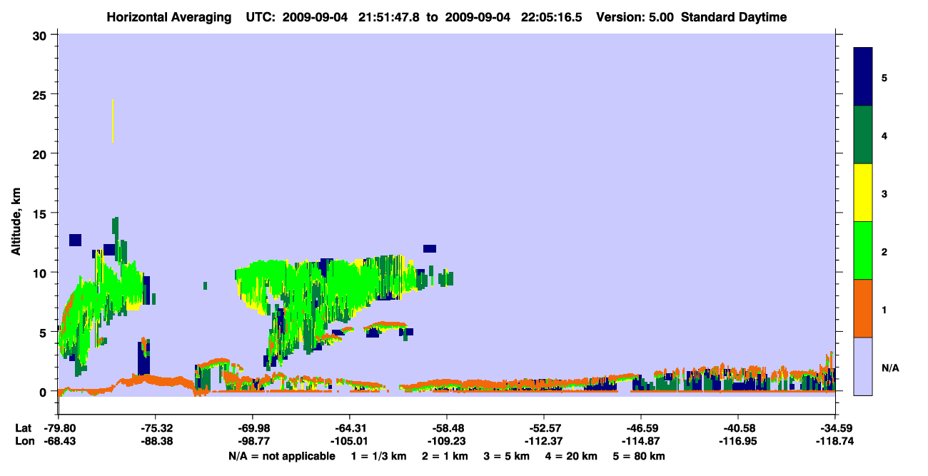Click longitude value -116.95
Screen dimensions: 928x476
pyautogui.click(x=737, y=441)
